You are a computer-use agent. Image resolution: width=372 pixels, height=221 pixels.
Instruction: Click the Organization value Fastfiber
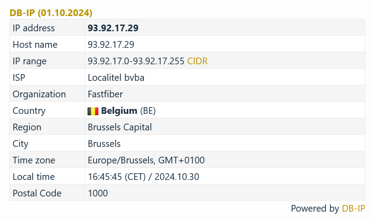(105, 94)
